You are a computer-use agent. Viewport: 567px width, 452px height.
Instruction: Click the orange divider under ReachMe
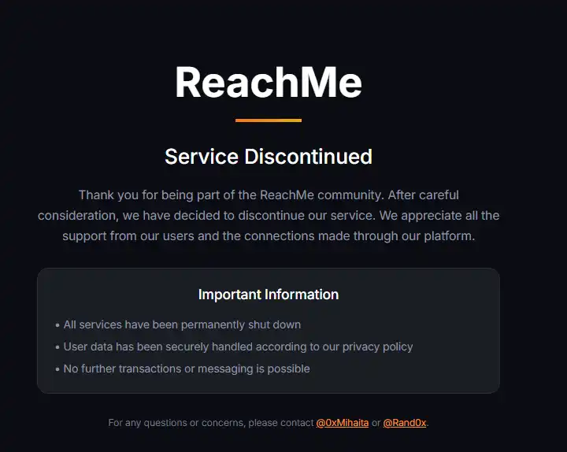(269, 120)
